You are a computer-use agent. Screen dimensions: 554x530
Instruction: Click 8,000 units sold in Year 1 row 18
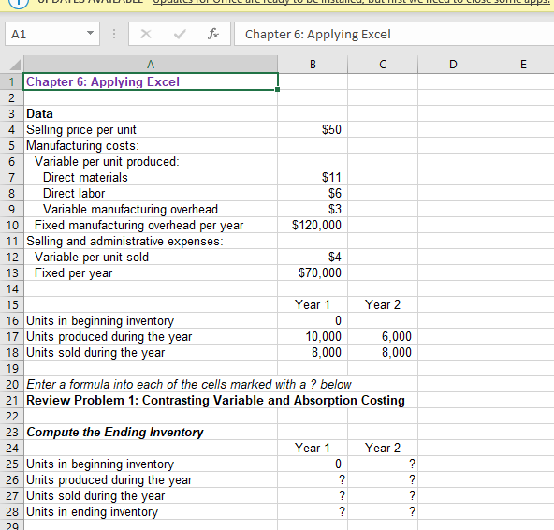(x=313, y=352)
